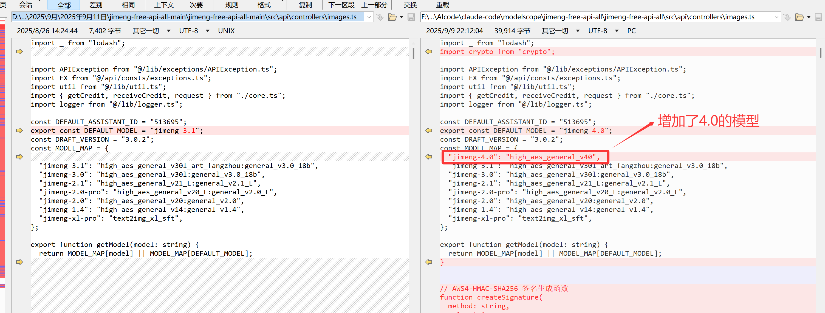Copy right jimeng-4.0 map entry to left

tap(428, 157)
